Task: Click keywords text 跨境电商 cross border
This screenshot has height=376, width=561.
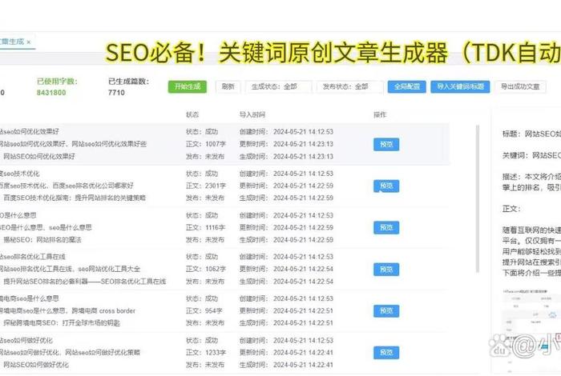Action: 103,311
